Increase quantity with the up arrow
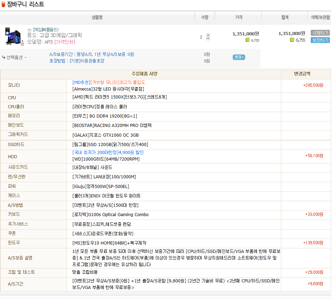334x299 pixels. coord(208,35)
